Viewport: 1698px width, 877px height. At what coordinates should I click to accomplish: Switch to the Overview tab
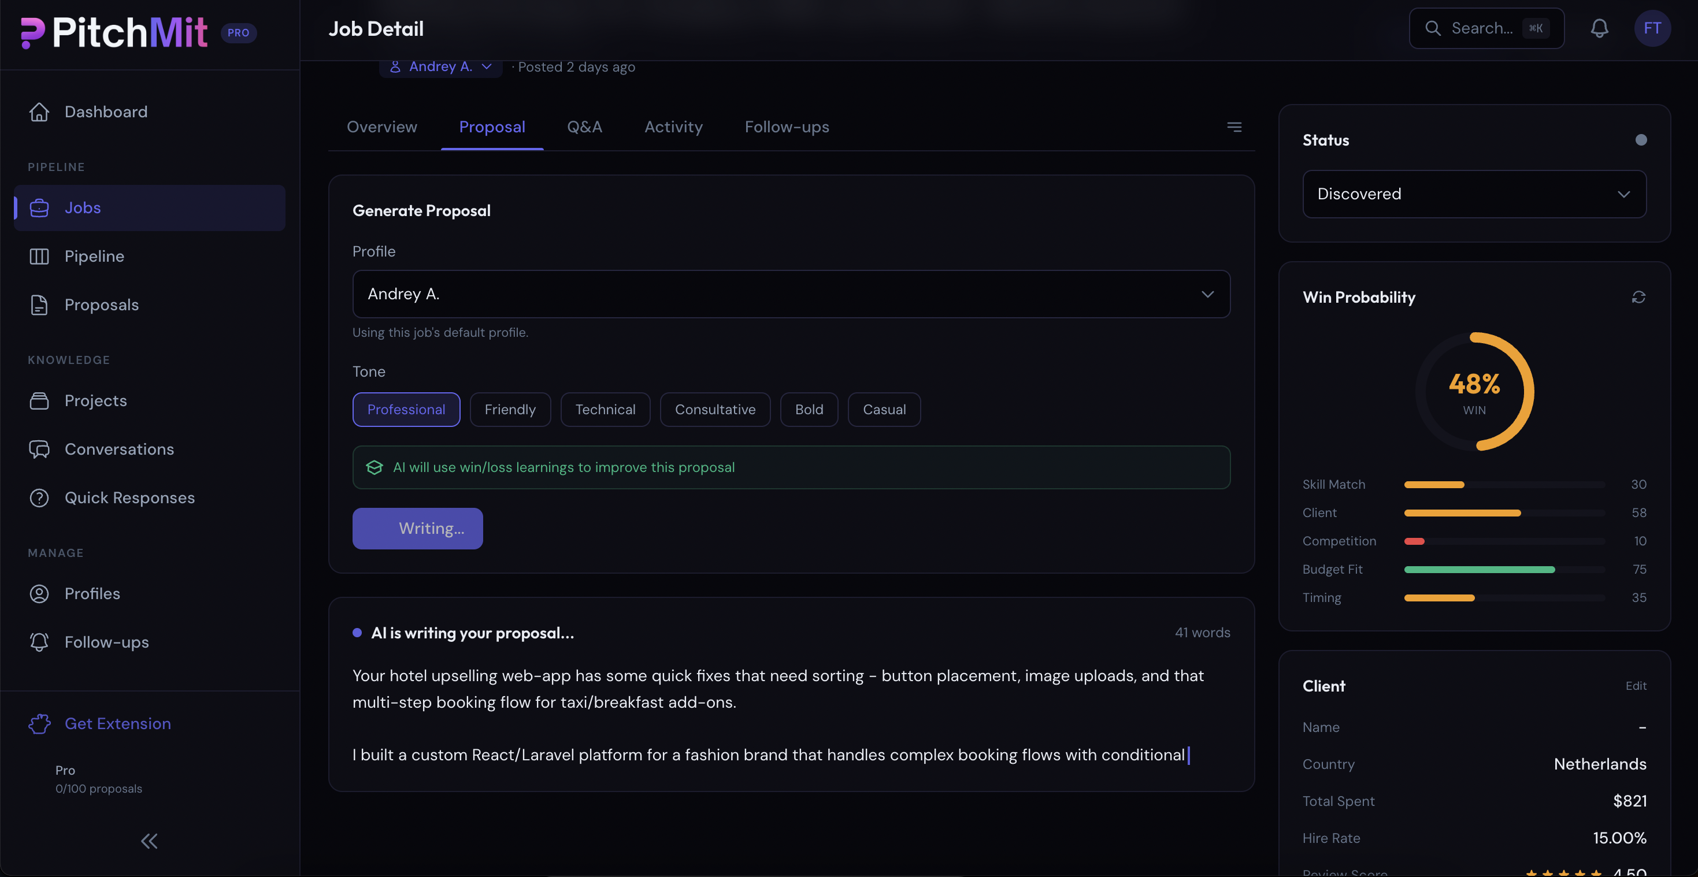click(x=381, y=127)
